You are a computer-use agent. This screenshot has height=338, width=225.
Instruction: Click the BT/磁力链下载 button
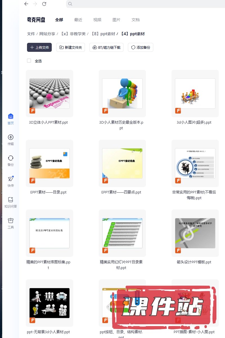tap(107, 48)
